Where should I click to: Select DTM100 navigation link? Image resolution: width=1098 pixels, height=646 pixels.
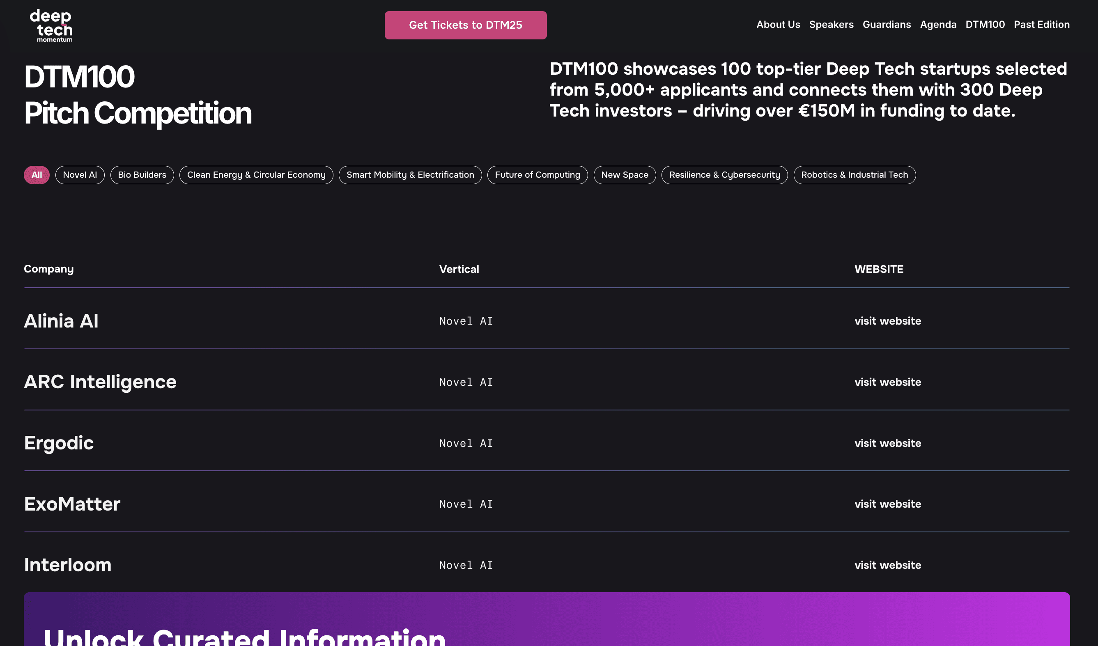click(x=985, y=25)
